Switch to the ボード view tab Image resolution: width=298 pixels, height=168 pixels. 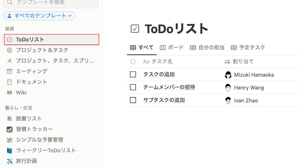(x=172, y=47)
